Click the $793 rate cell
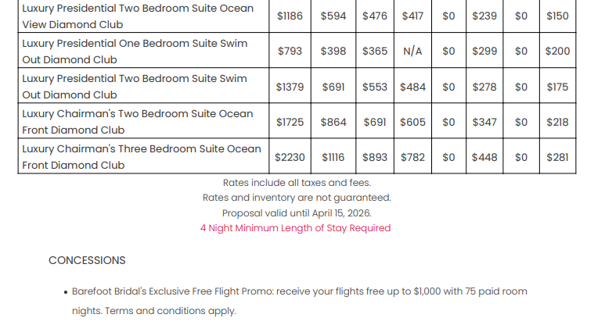Image resolution: width=605 pixels, height=325 pixels. tap(290, 52)
